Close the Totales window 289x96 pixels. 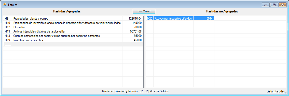[282, 5]
